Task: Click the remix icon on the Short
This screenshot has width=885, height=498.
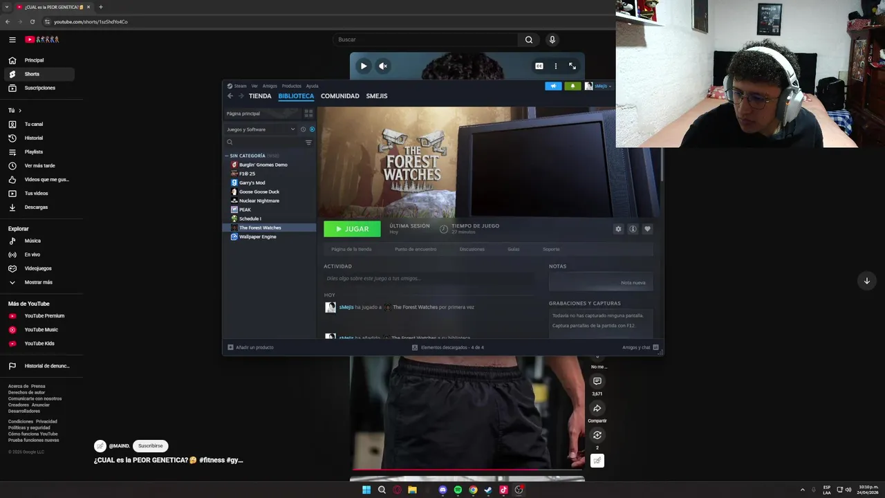Action: 597,435
